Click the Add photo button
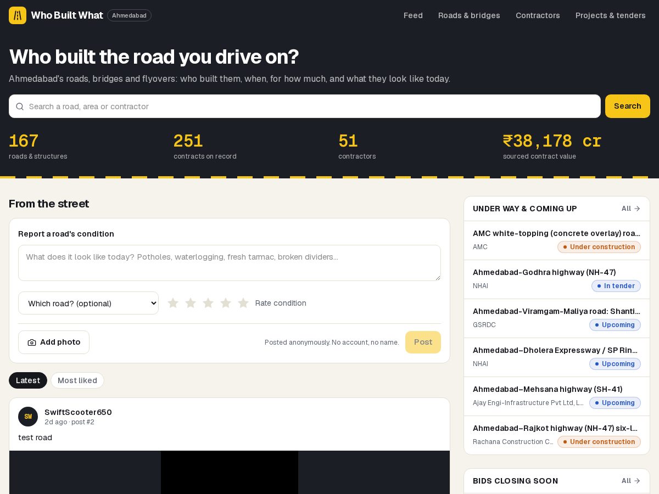 [54, 342]
